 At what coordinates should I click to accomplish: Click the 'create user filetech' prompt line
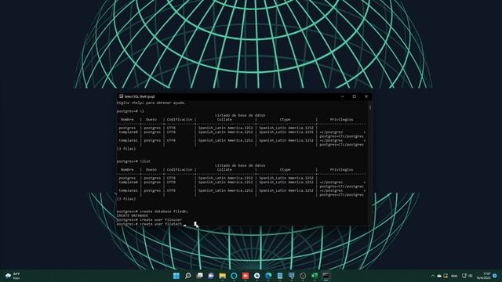click(149, 224)
